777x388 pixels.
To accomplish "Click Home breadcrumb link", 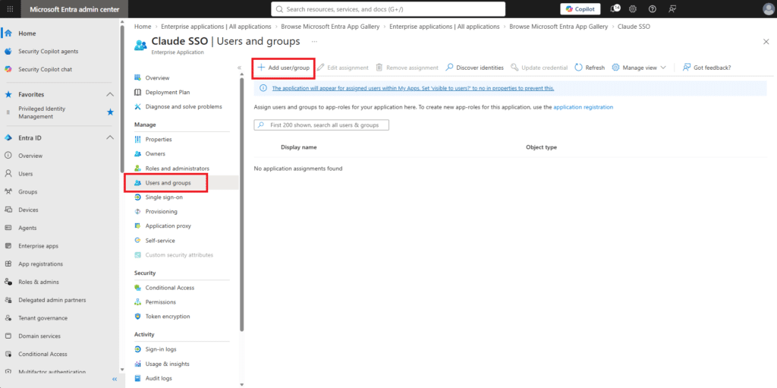I will click(143, 27).
